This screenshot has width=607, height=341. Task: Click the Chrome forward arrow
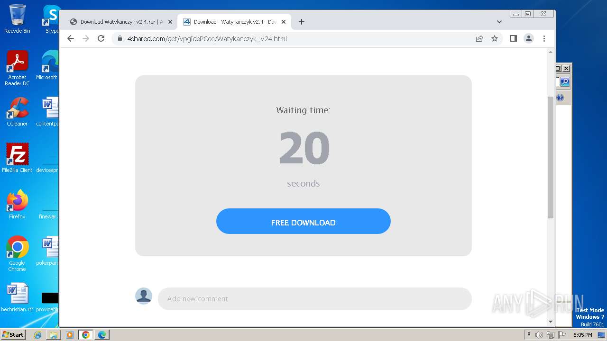86,38
